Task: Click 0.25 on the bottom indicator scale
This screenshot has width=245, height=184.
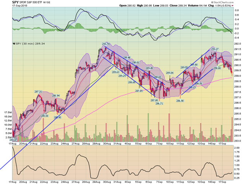Action: coord(237,178)
